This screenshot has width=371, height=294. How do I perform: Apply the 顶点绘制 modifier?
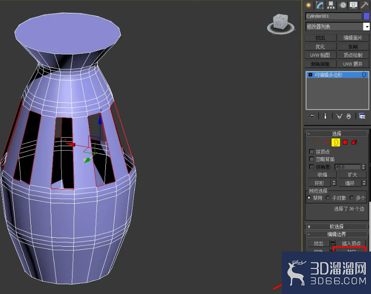(x=353, y=55)
